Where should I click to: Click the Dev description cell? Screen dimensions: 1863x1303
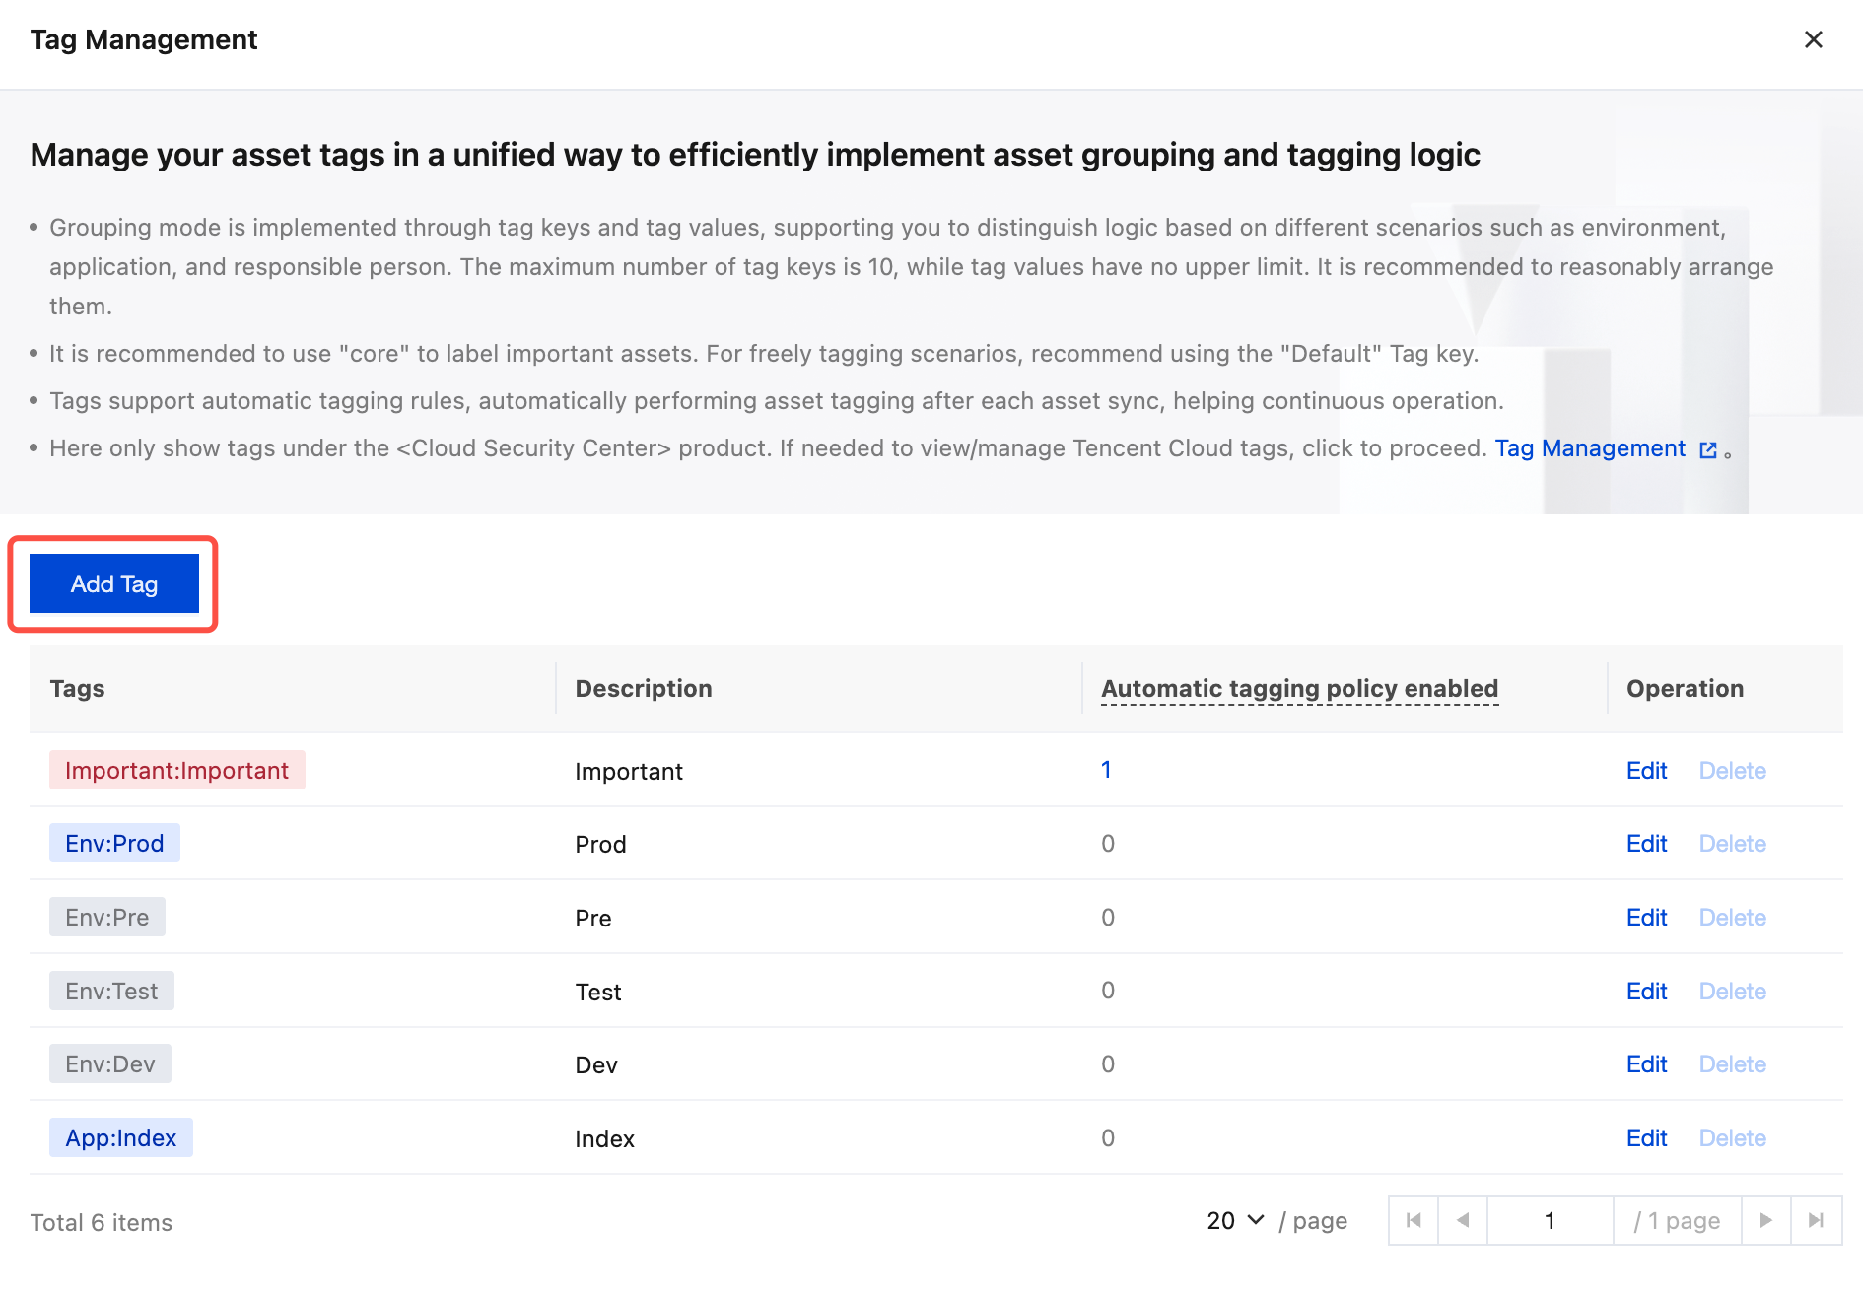596,1065
